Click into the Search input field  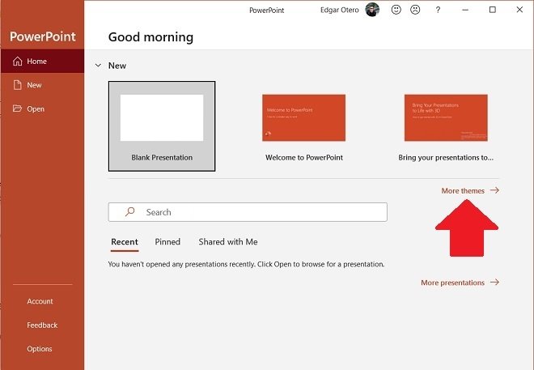point(248,212)
